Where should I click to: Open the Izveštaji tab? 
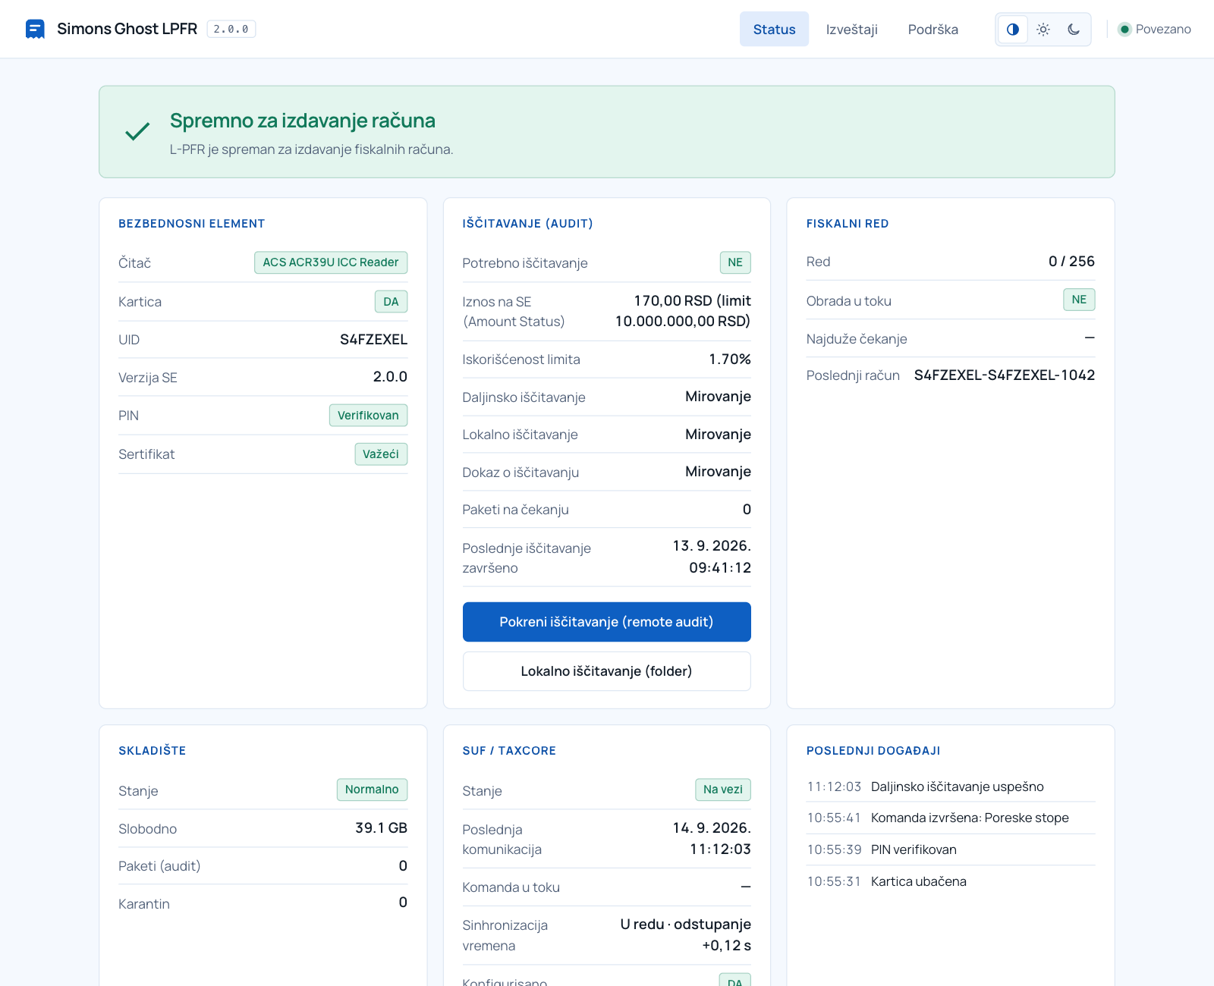coord(851,29)
